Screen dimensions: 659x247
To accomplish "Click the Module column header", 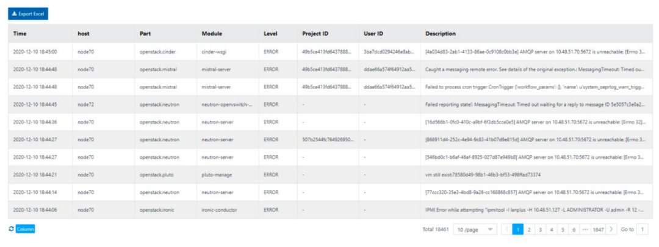I will 212,33.
